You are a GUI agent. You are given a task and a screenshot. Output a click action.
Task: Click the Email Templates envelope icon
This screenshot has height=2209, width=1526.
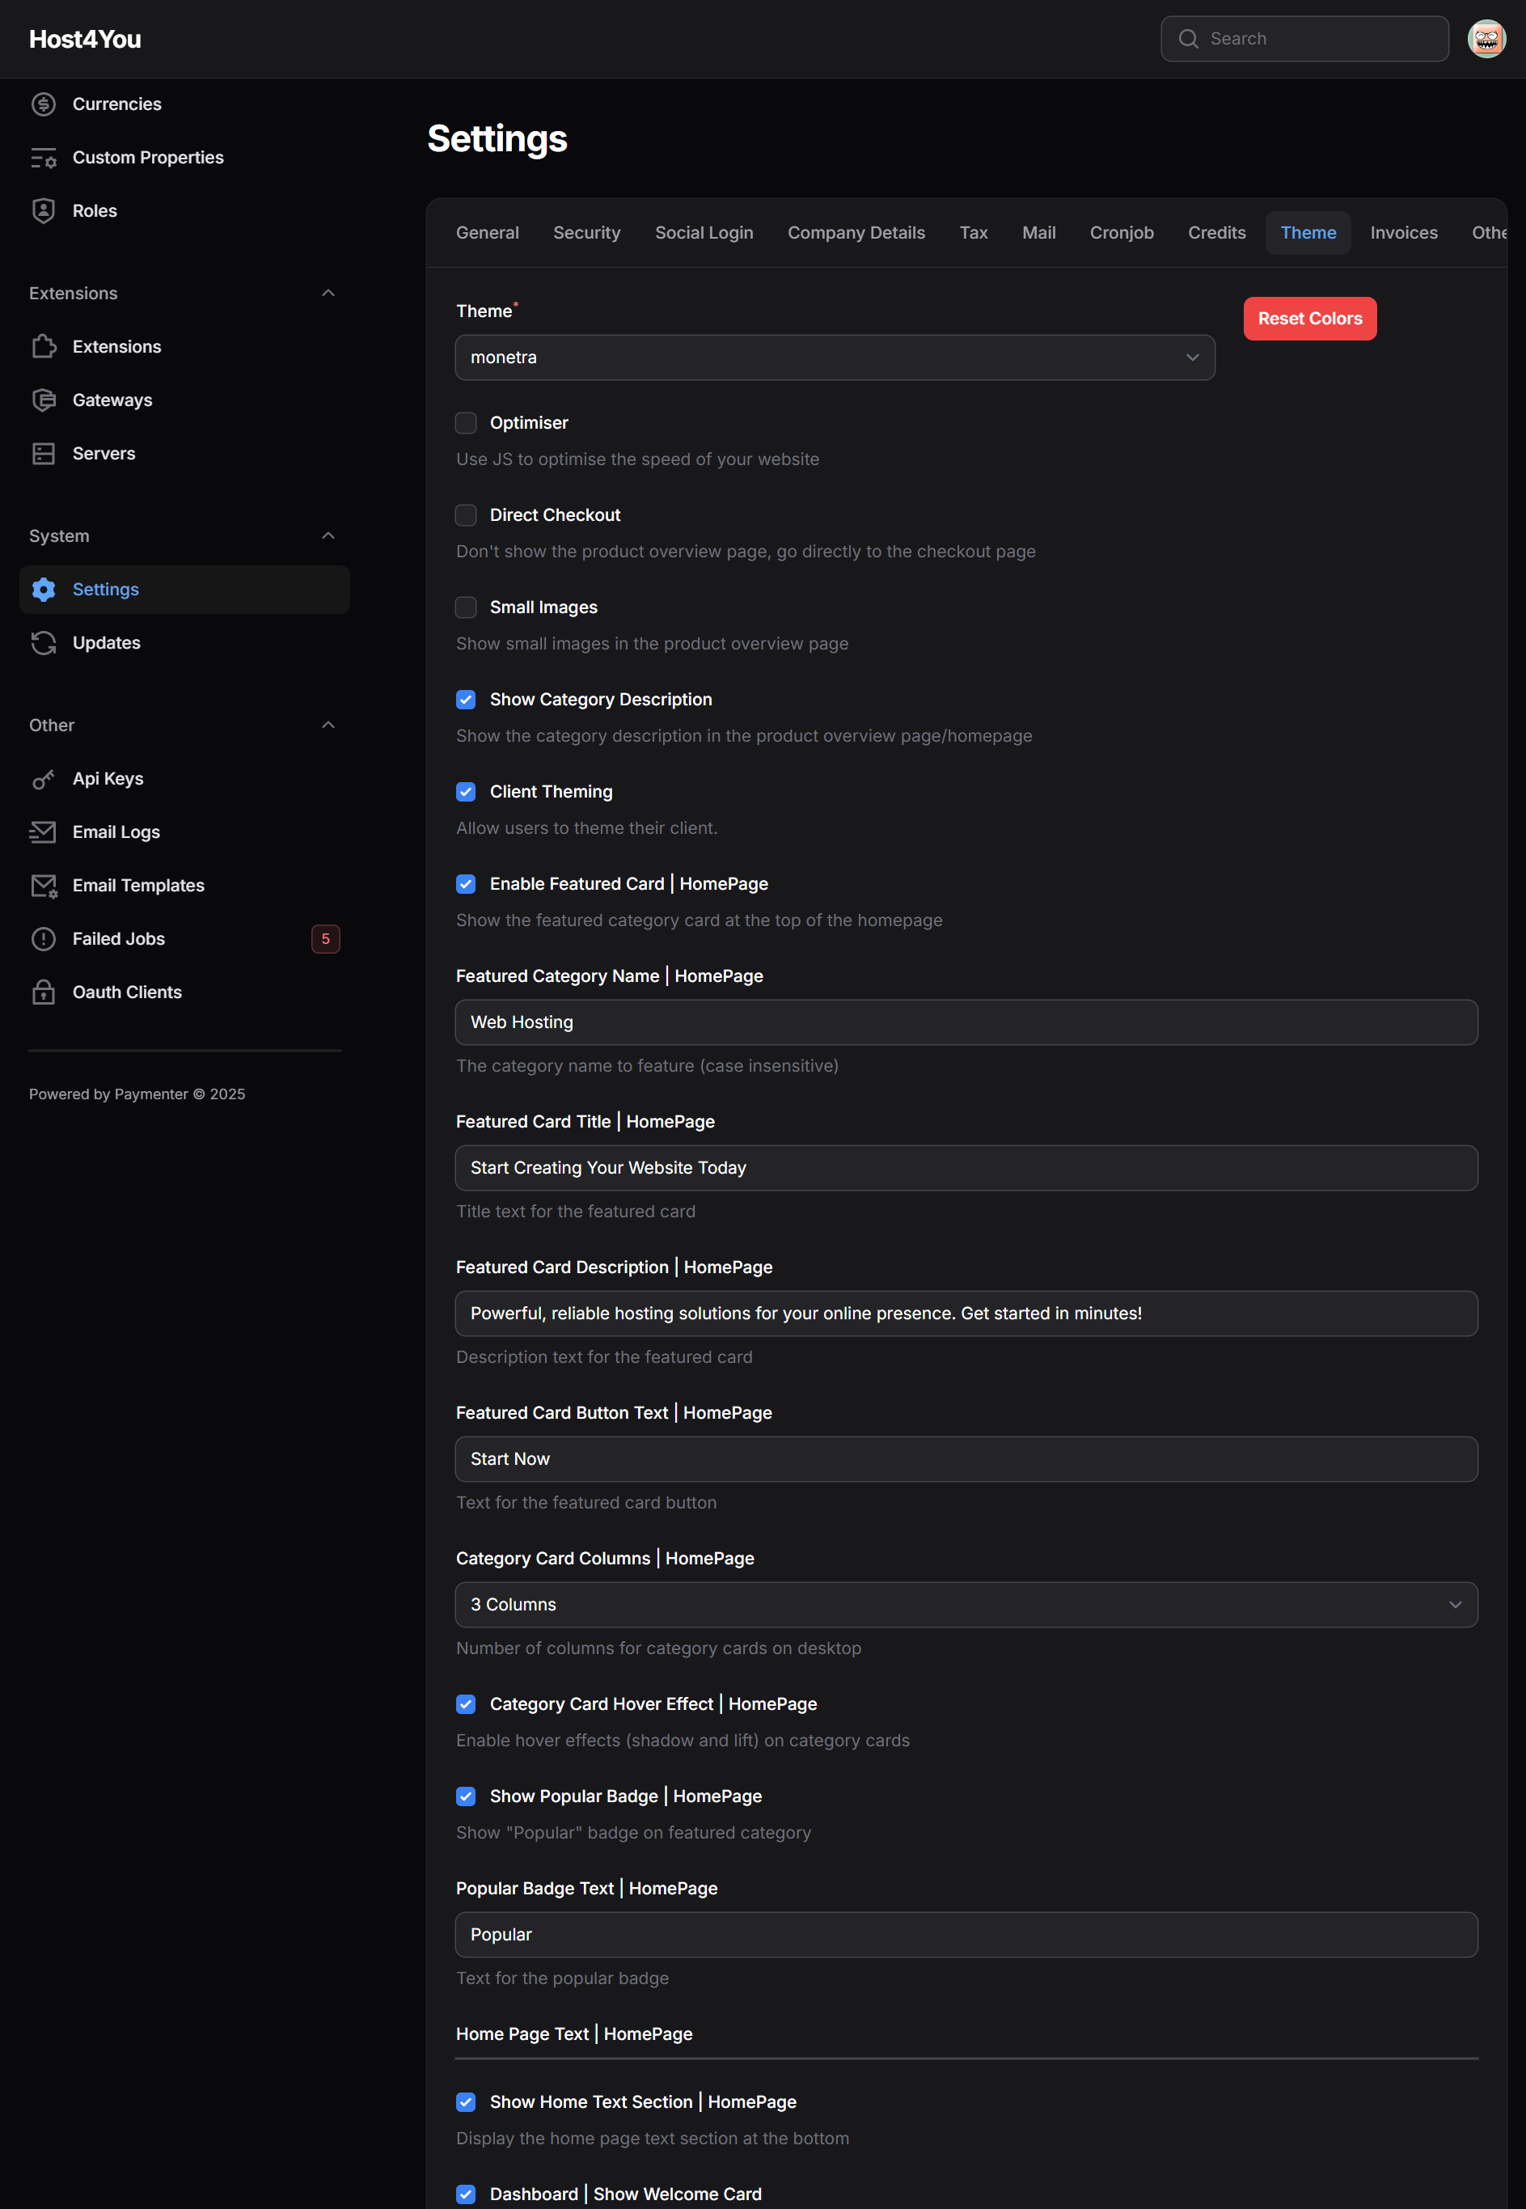pyautogui.click(x=43, y=887)
